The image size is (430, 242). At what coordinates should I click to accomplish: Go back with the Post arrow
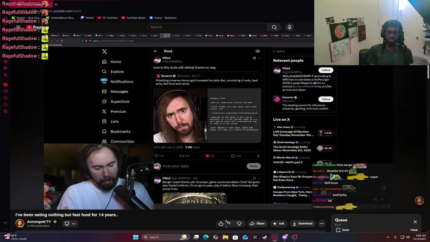click(x=155, y=51)
